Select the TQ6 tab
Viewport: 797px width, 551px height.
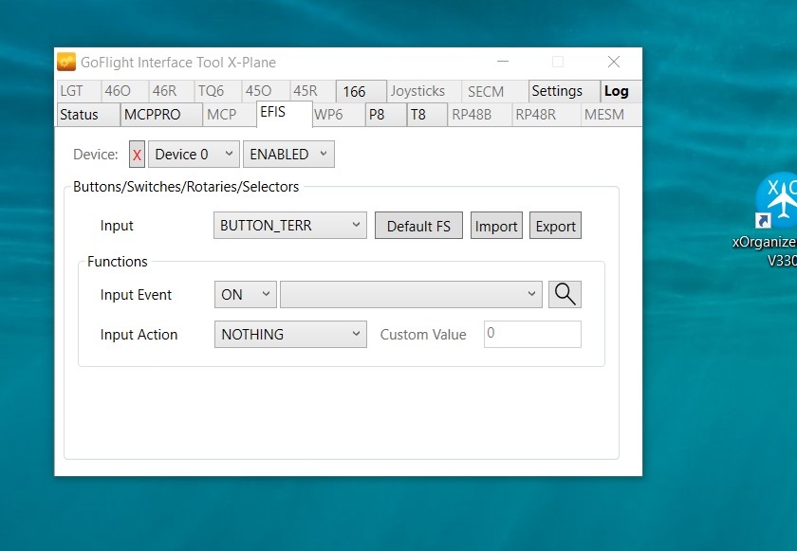click(218, 91)
